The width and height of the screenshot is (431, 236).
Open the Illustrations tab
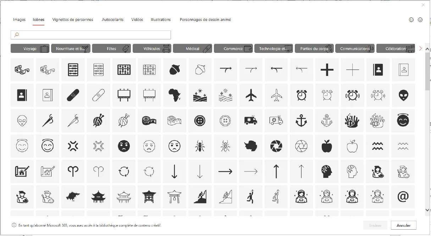pos(161,20)
